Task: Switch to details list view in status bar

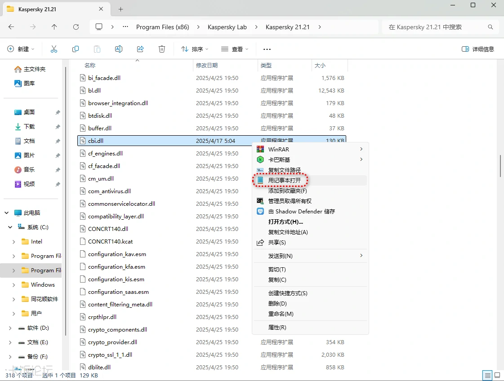Action: click(487, 375)
